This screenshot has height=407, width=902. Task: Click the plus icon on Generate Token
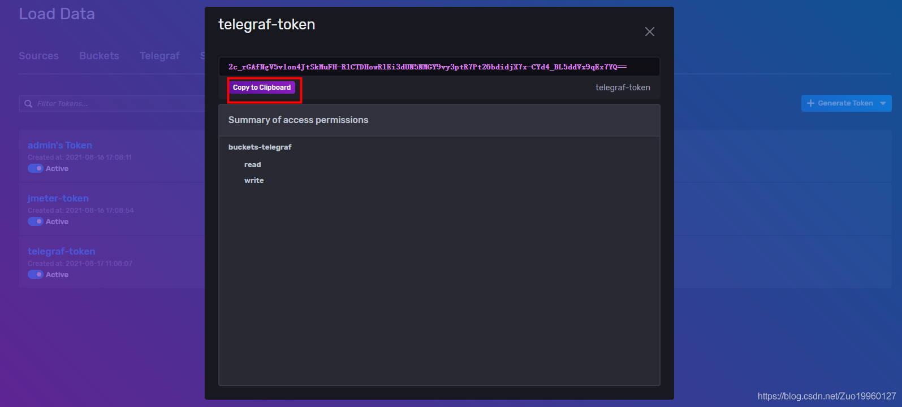click(x=810, y=103)
